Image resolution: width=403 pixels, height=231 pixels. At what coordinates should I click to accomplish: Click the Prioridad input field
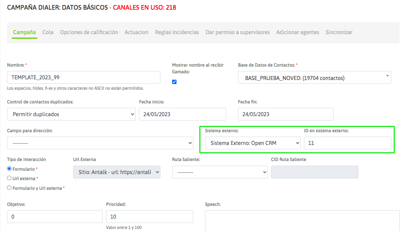click(149, 217)
